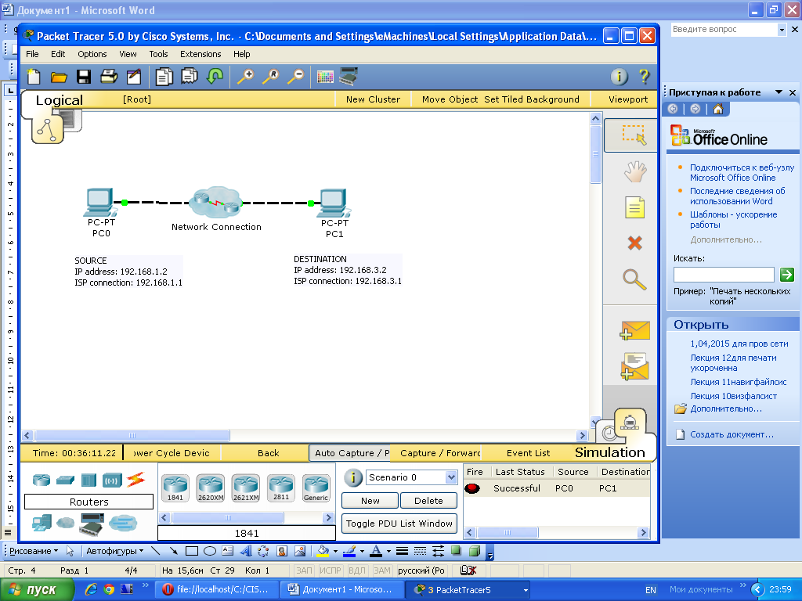Select the Switches category icon
This screenshot has height=601, width=802.
(x=66, y=480)
